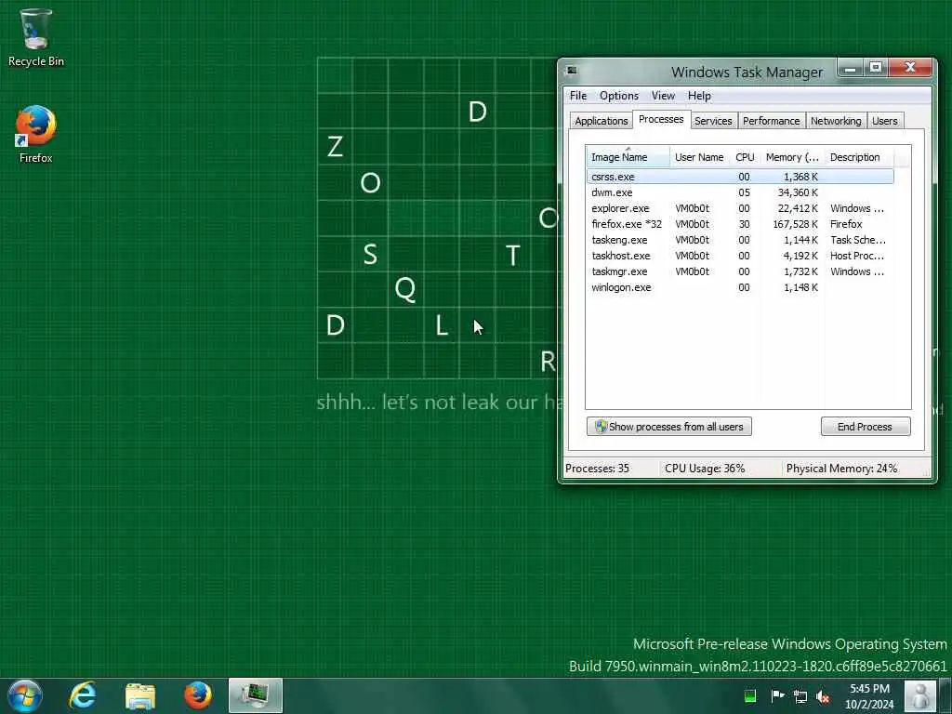Open Action Center flag tray icon
This screenshot has height=714, width=952.
777,695
